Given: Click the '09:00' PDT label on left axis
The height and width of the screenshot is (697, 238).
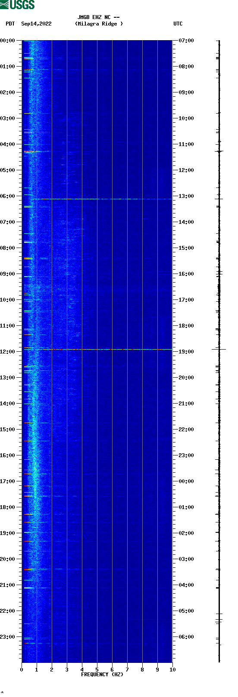Looking at the screenshot, I should (x=8, y=274).
